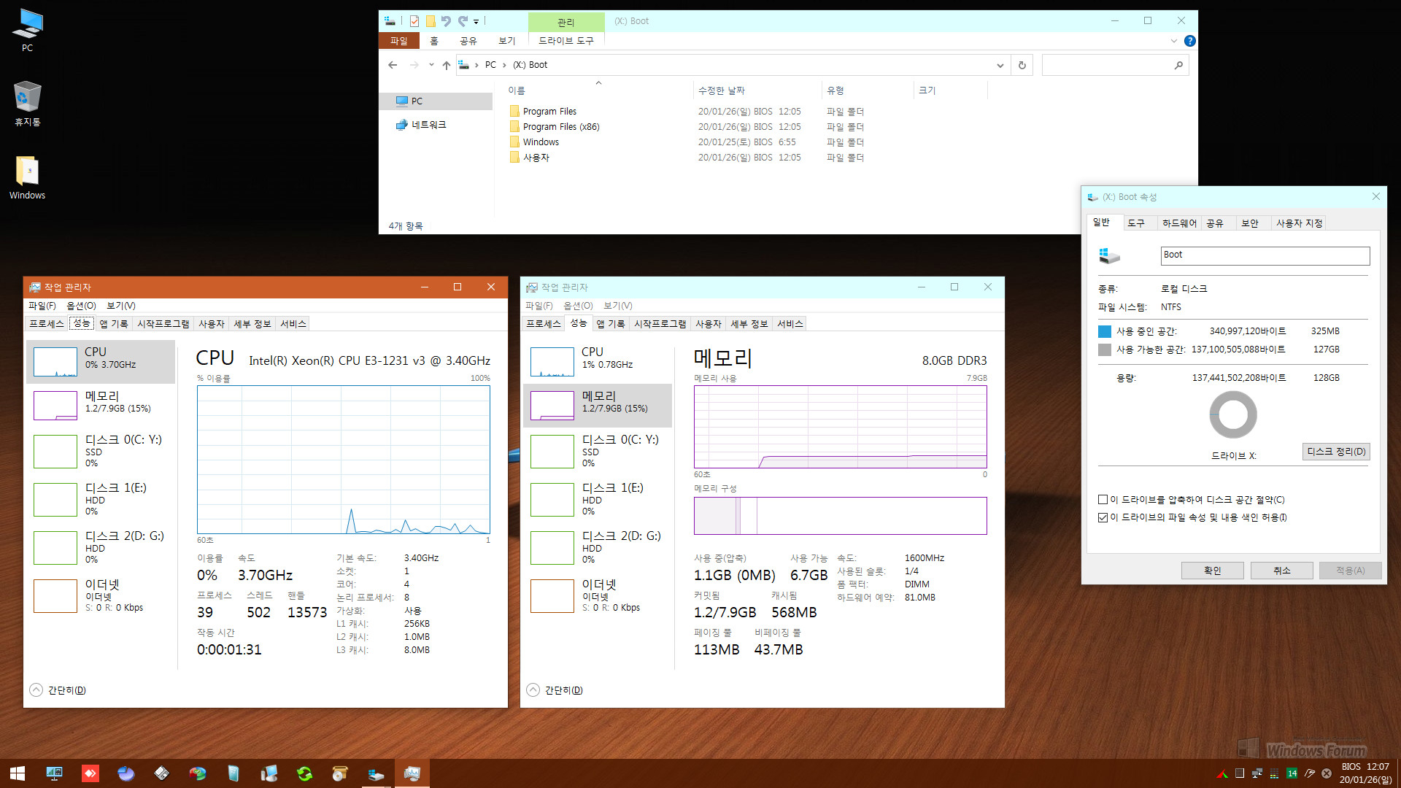This screenshot has width=1401, height=788.
Task: Open the 파일 ribbon tab in Explorer
Action: [x=398, y=41]
